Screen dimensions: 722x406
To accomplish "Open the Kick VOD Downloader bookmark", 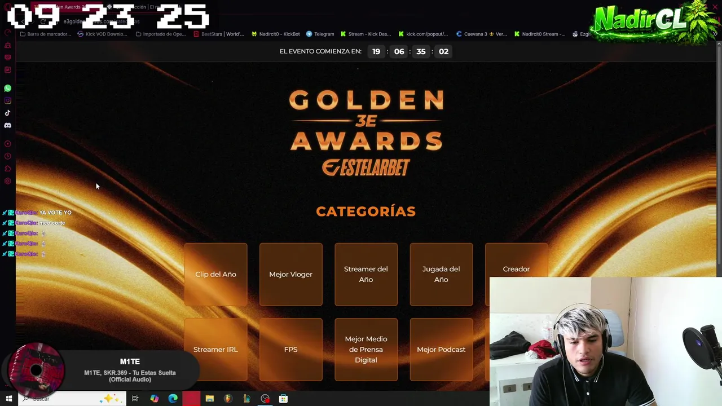I will [x=102, y=34].
